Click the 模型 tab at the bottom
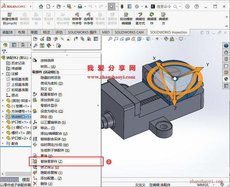The image size is (230, 187). 26,180
